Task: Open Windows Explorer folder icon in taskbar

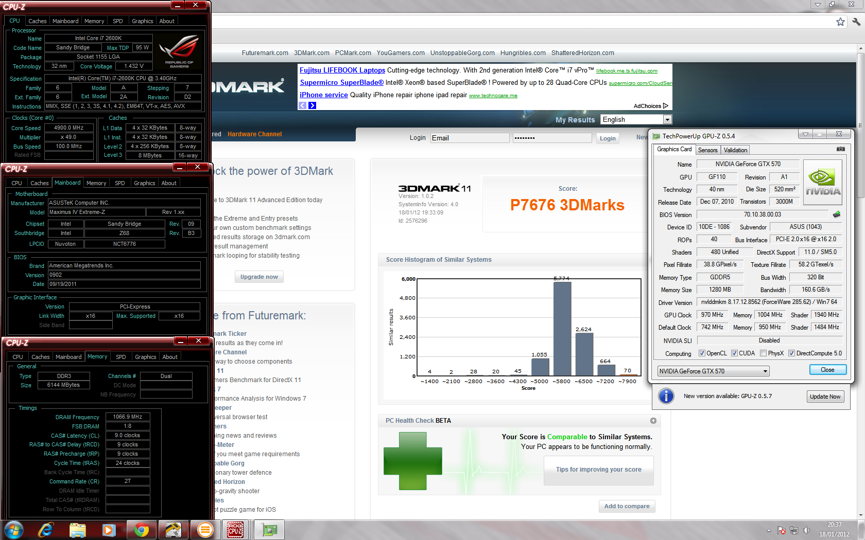Action: tap(78, 530)
